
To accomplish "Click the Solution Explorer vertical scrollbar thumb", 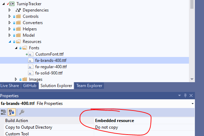I will click(192, 4).
